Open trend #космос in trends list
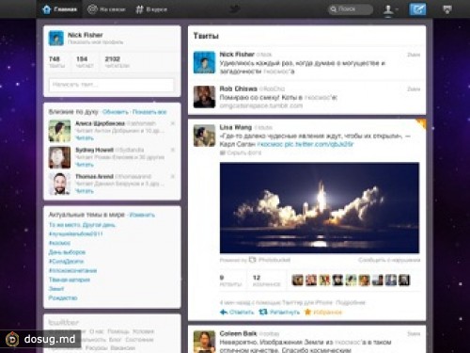Viewport: 470px width, 353px height. click(x=59, y=243)
